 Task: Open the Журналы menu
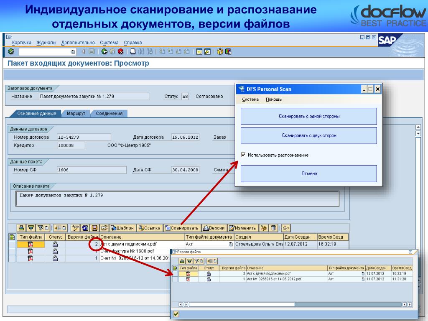click(46, 43)
